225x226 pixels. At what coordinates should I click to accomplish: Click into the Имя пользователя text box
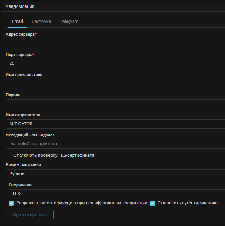click(x=115, y=83)
